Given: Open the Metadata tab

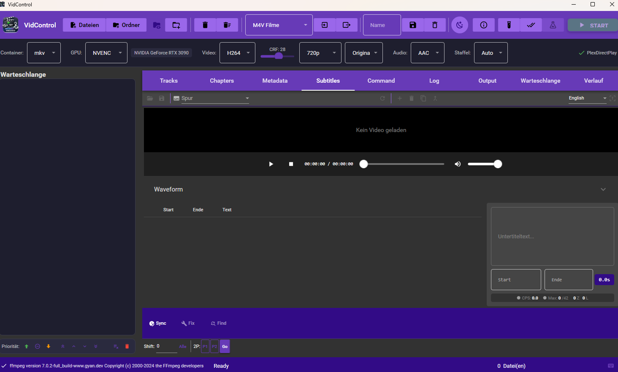Looking at the screenshot, I should click(x=275, y=81).
